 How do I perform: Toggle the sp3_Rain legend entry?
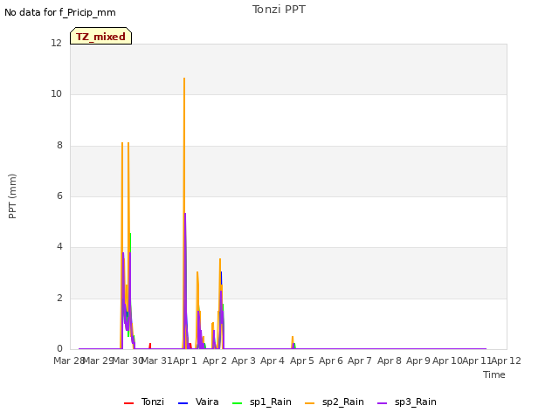407,402
